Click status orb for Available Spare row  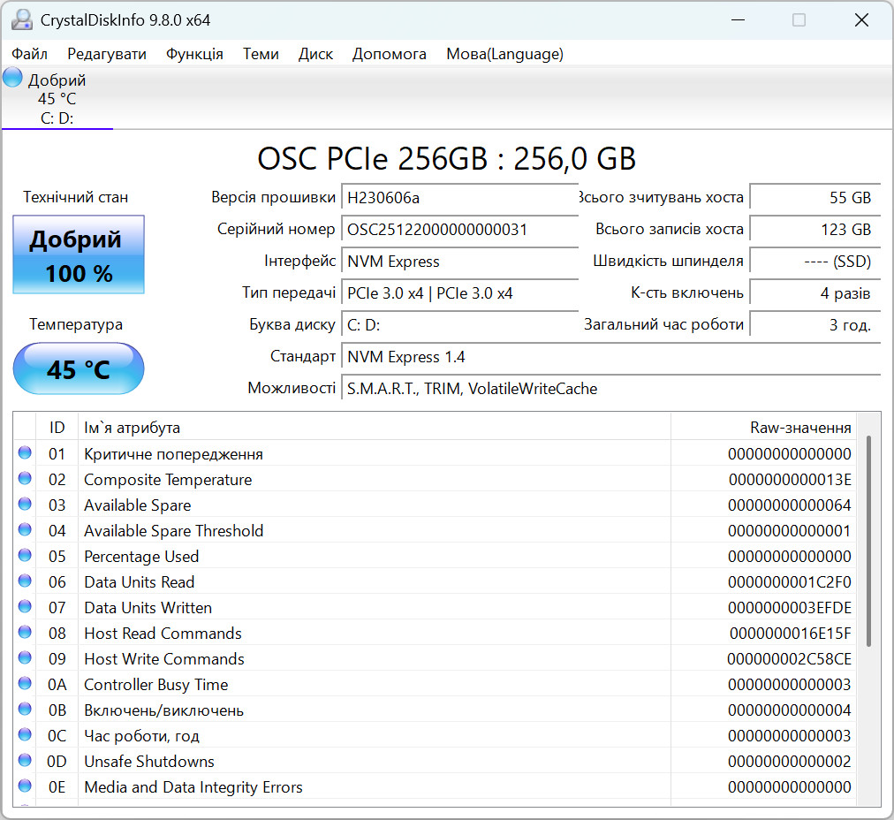pyautogui.click(x=25, y=504)
